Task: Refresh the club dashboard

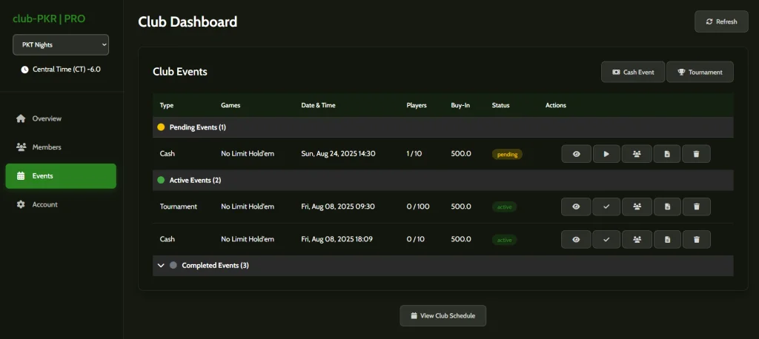Action: [x=720, y=21]
